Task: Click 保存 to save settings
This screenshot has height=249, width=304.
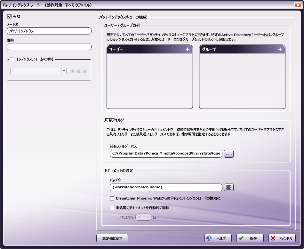Action: coord(250,238)
